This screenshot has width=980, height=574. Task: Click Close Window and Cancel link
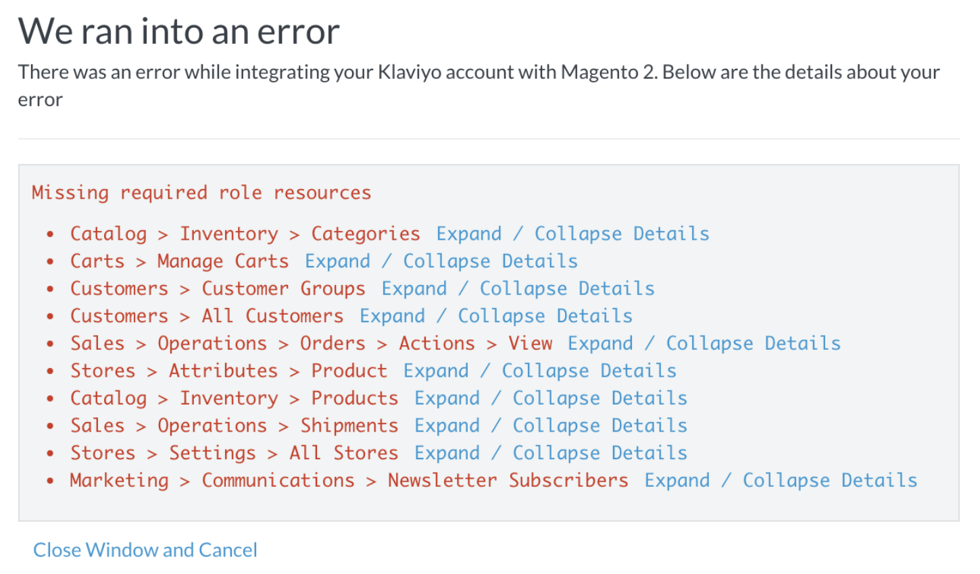145,550
